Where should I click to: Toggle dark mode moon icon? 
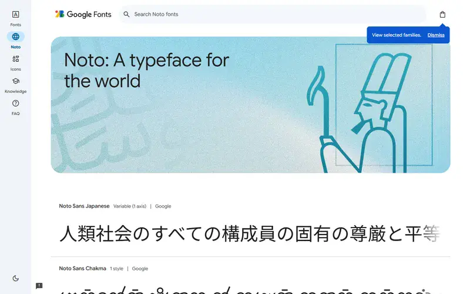pyautogui.click(x=16, y=278)
